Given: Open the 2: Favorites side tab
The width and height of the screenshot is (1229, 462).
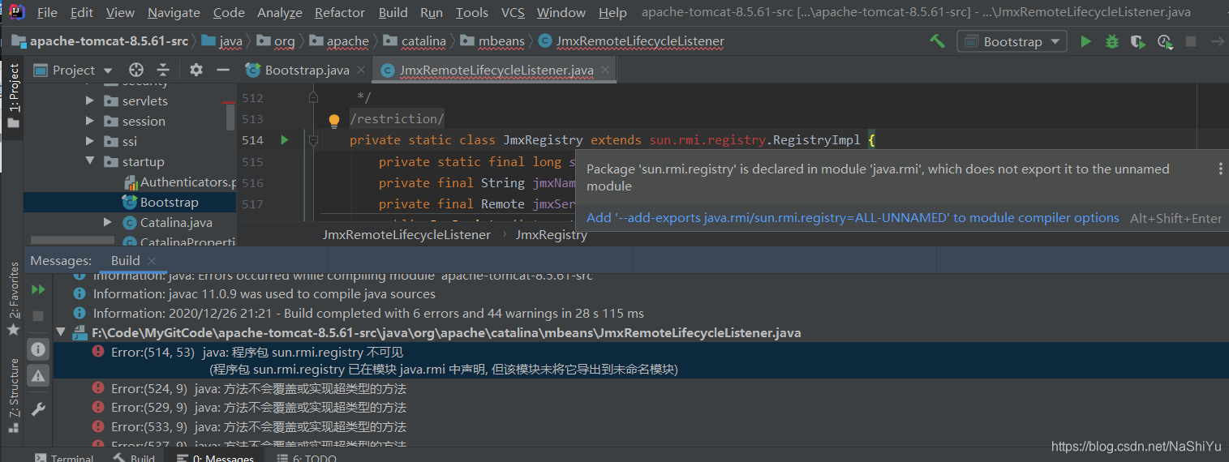Looking at the screenshot, I should point(13,298).
